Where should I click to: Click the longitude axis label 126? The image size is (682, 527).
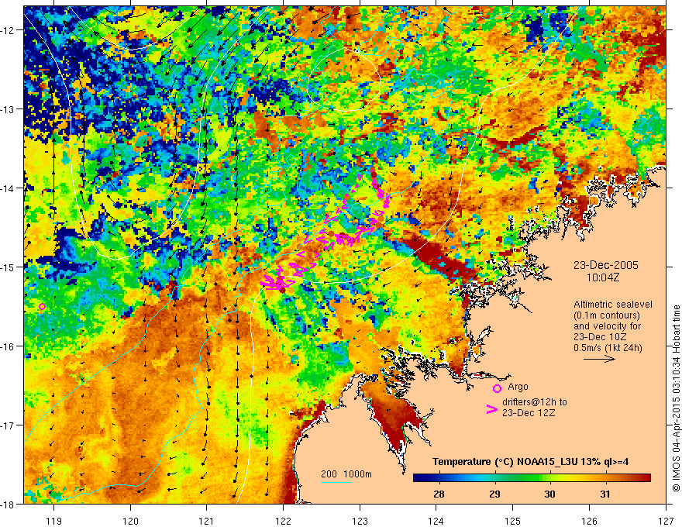coord(589,521)
